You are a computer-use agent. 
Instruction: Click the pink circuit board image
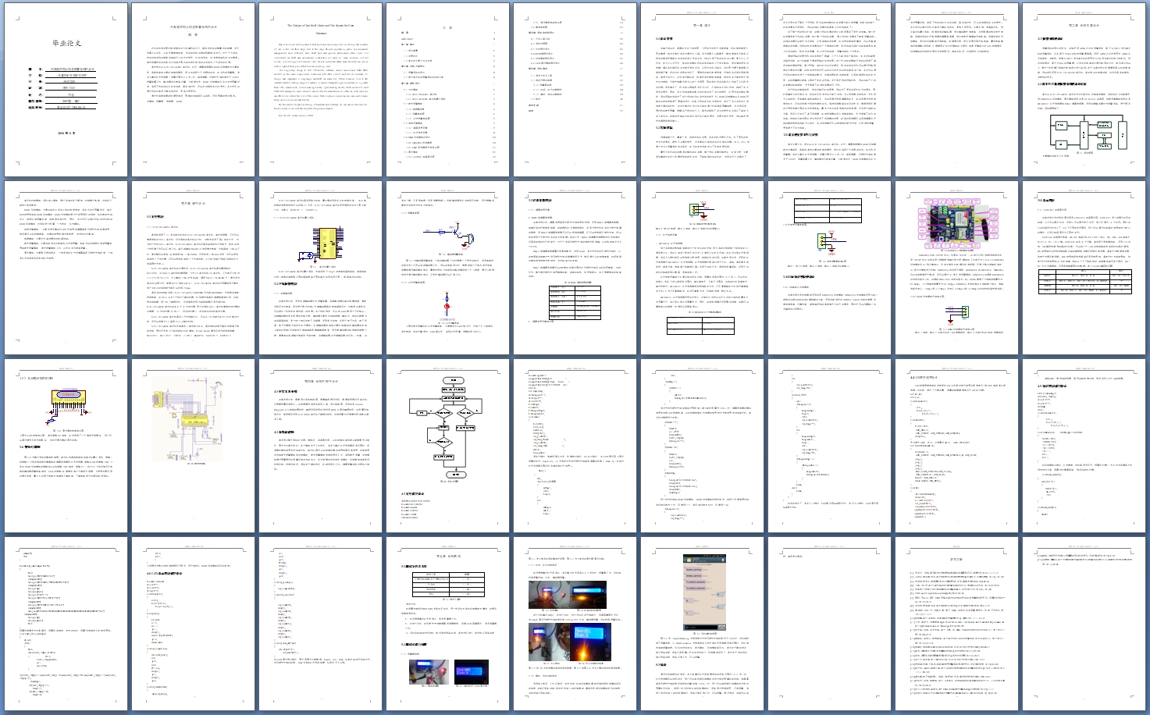pos(956,221)
